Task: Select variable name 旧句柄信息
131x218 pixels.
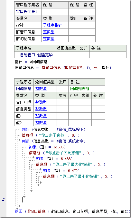Action: point(25,39)
